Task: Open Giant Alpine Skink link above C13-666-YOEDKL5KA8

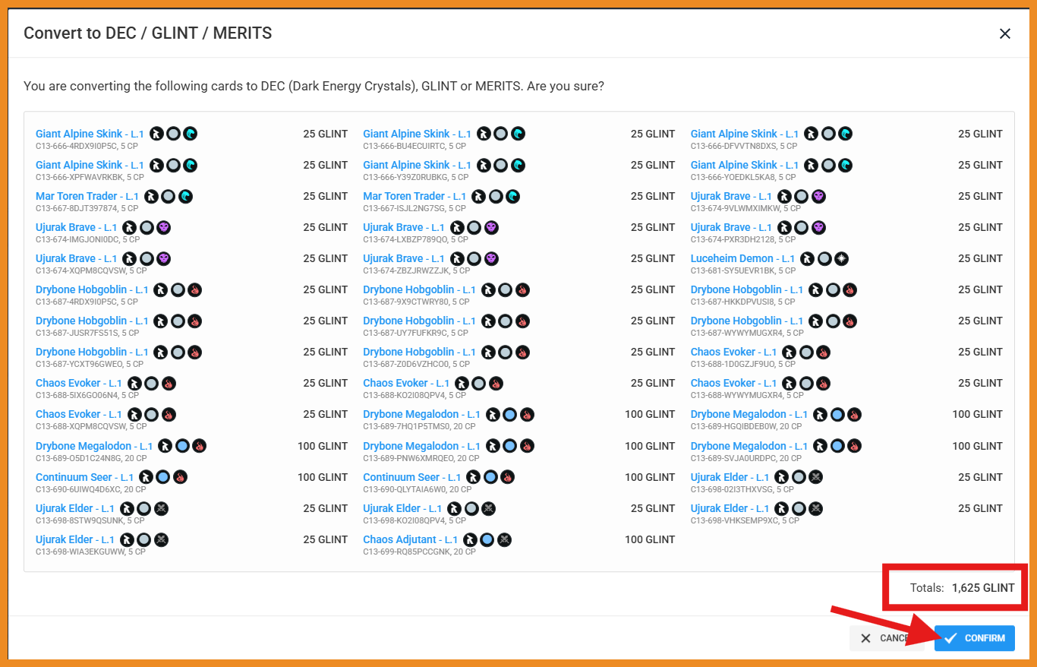Action: [x=745, y=165]
